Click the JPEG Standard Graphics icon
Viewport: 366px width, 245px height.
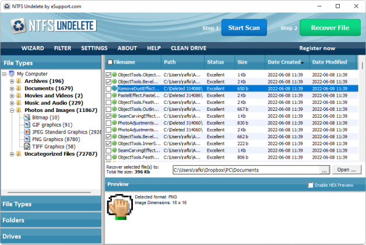pyautogui.click(x=27, y=132)
